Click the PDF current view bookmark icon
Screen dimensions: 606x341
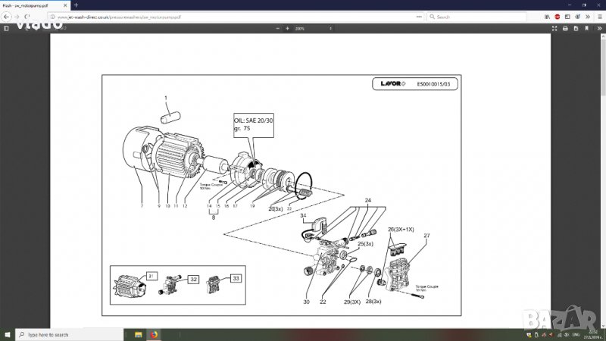586,28
